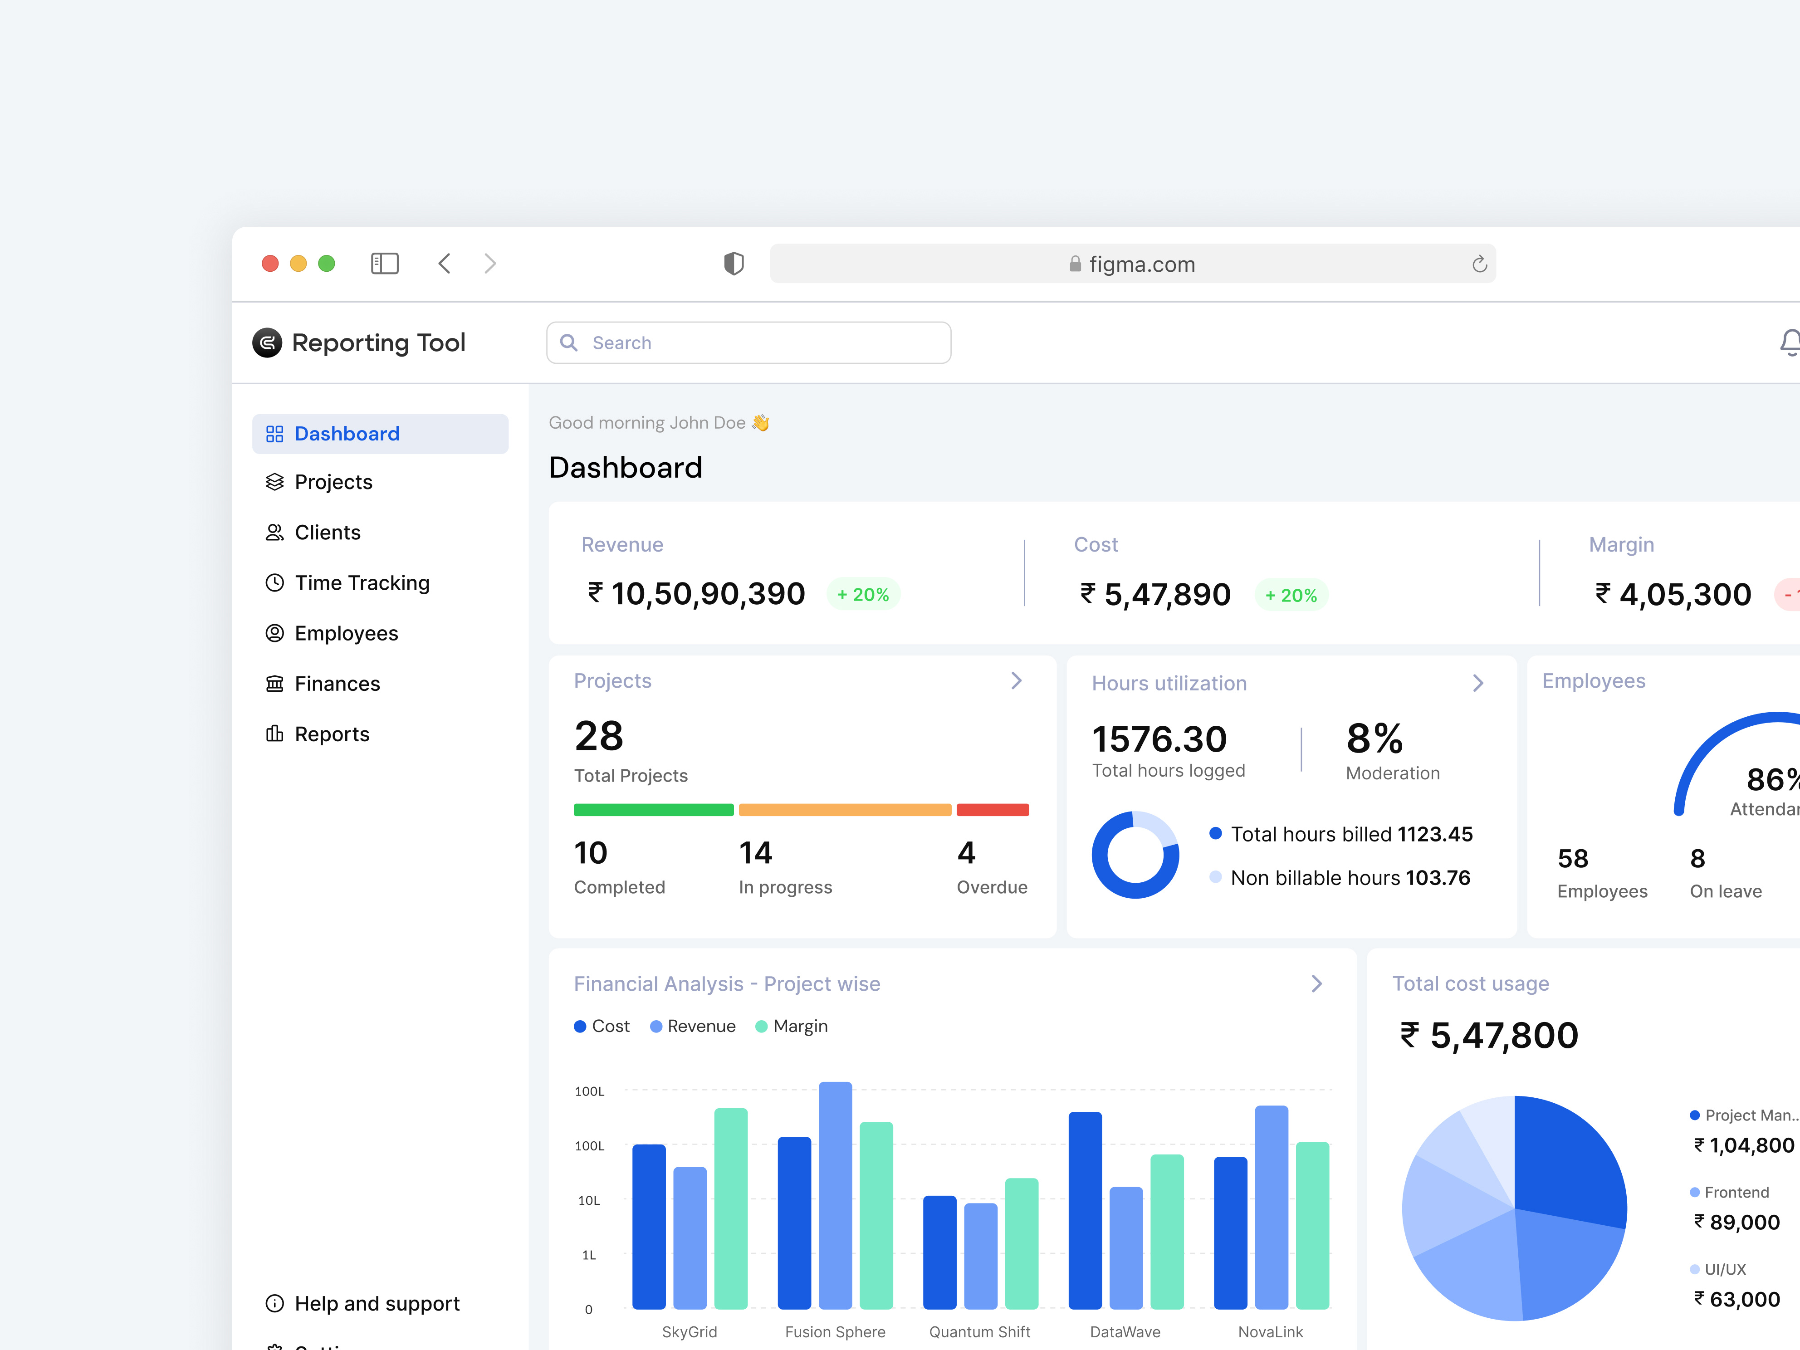Image resolution: width=1800 pixels, height=1350 pixels.
Task: Open Hours utilization details with the arrow
Action: click(x=1478, y=683)
